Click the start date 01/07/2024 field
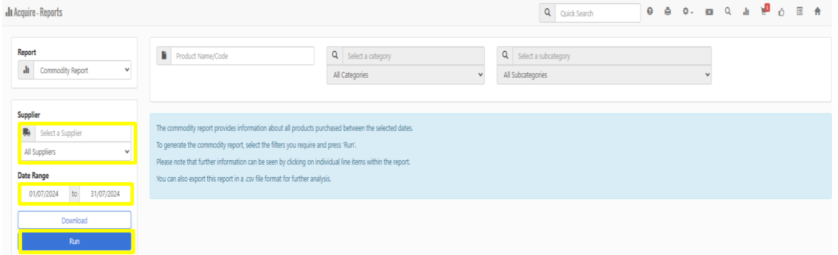The height and width of the screenshot is (255, 838). 44,194
